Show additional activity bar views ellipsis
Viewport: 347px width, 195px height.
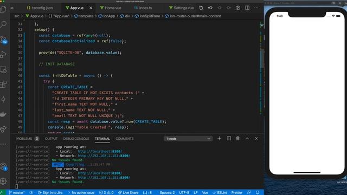coord(3,144)
